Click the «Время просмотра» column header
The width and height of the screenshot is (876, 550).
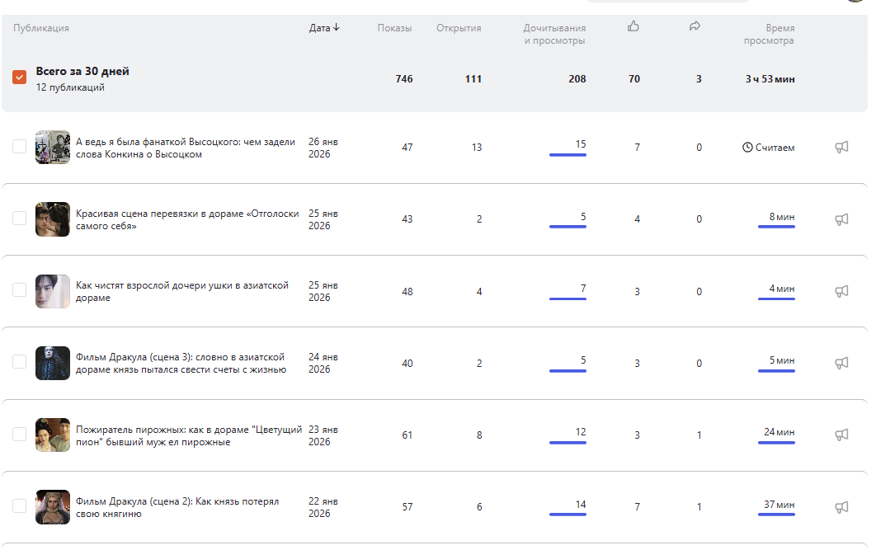(x=769, y=34)
